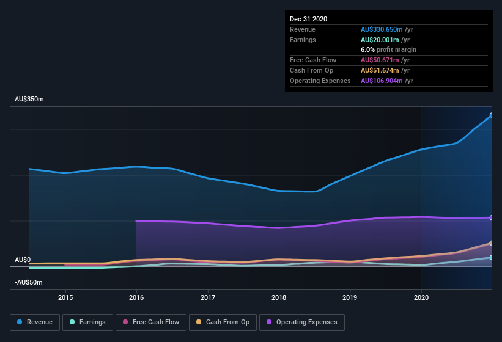
Task: Click the Free Cash Flow label in the tooltip
Action: pyautogui.click(x=313, y=60)
